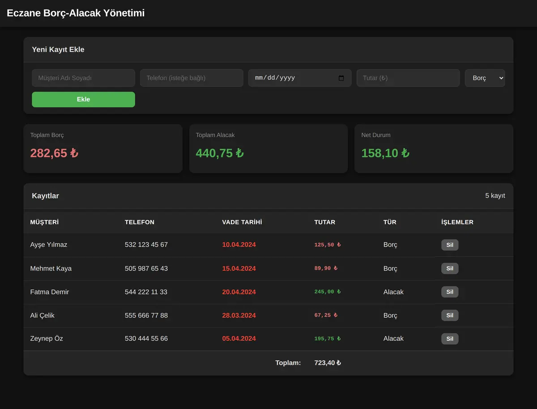Click the TÜR column header
Viewport: 537px width, 409px height.
(x=390, y=222)
